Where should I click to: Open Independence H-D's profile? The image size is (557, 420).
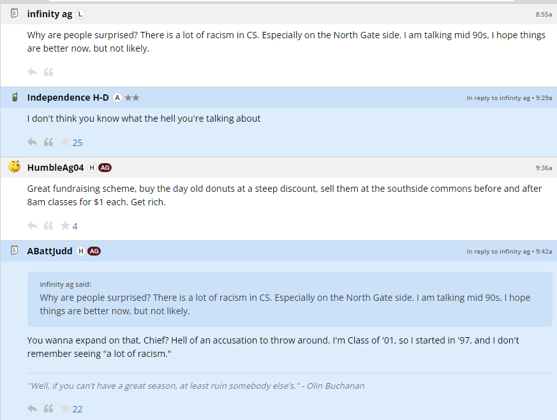pyautogui.click(x=68, y=98)
